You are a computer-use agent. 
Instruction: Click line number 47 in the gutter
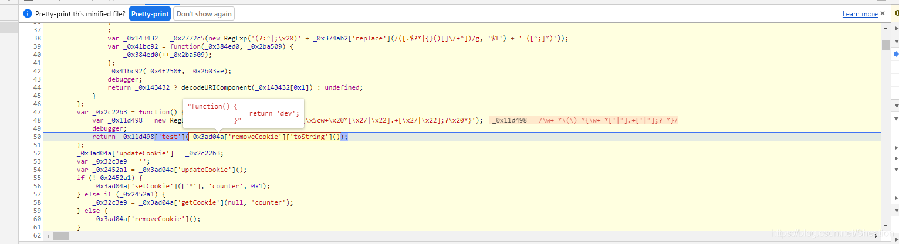click(x=38, y=112)
